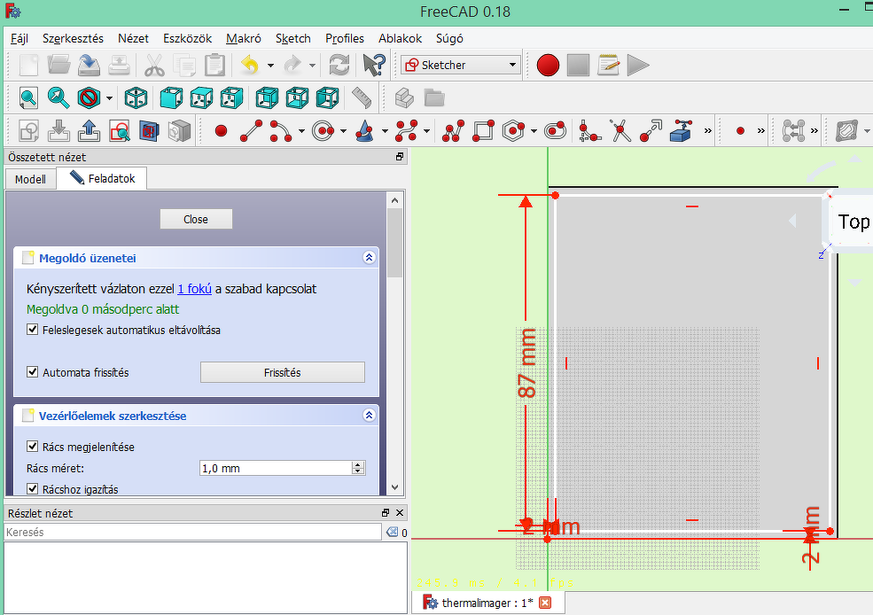This screenshot has height=615, width=873.
Task: Click the fit all view icon
Action: tap(28, 97)
